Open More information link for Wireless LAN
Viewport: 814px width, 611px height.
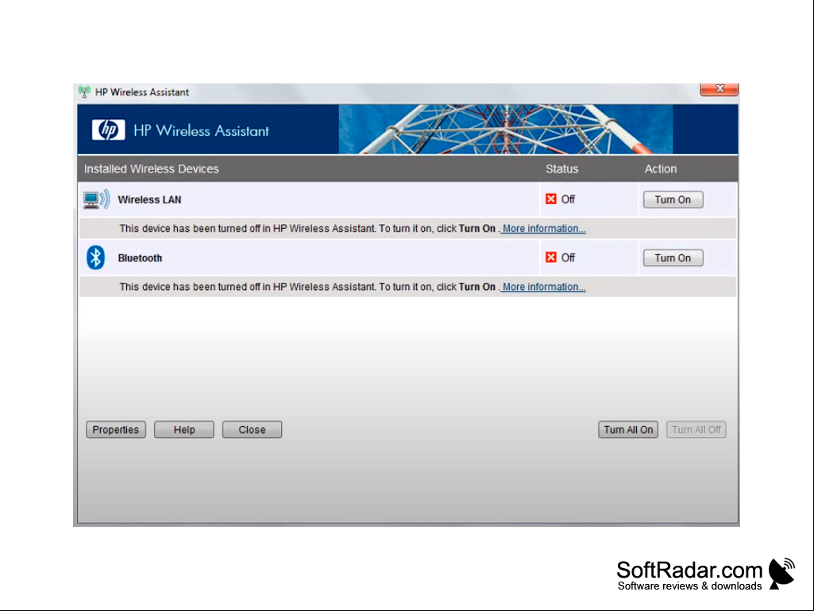(x=543, y=229)
